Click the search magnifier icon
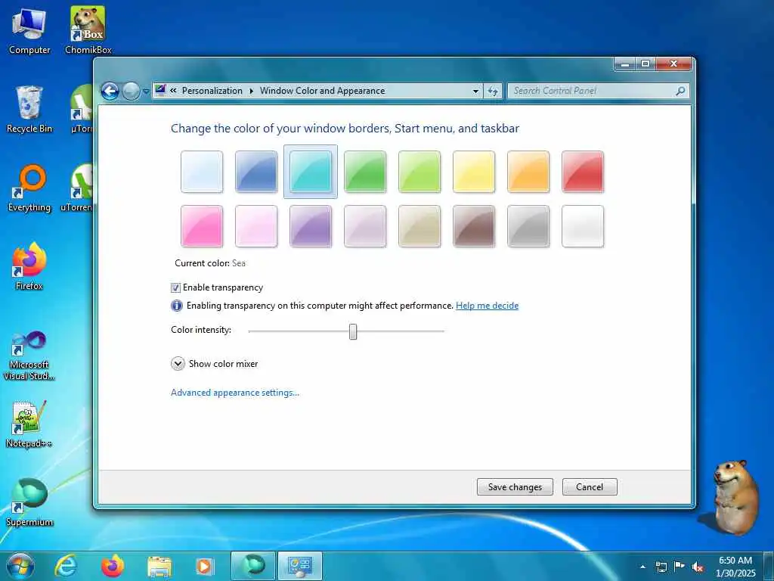This screenshot has width=774, height=581. [680, 91]
